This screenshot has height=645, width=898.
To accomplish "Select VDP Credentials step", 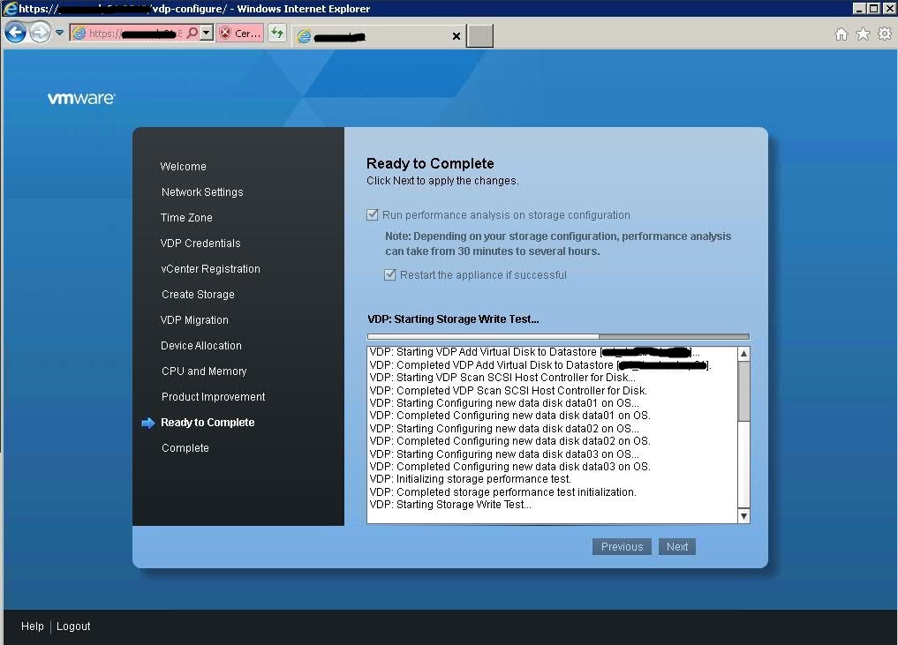I will click(x=200, y=244).
